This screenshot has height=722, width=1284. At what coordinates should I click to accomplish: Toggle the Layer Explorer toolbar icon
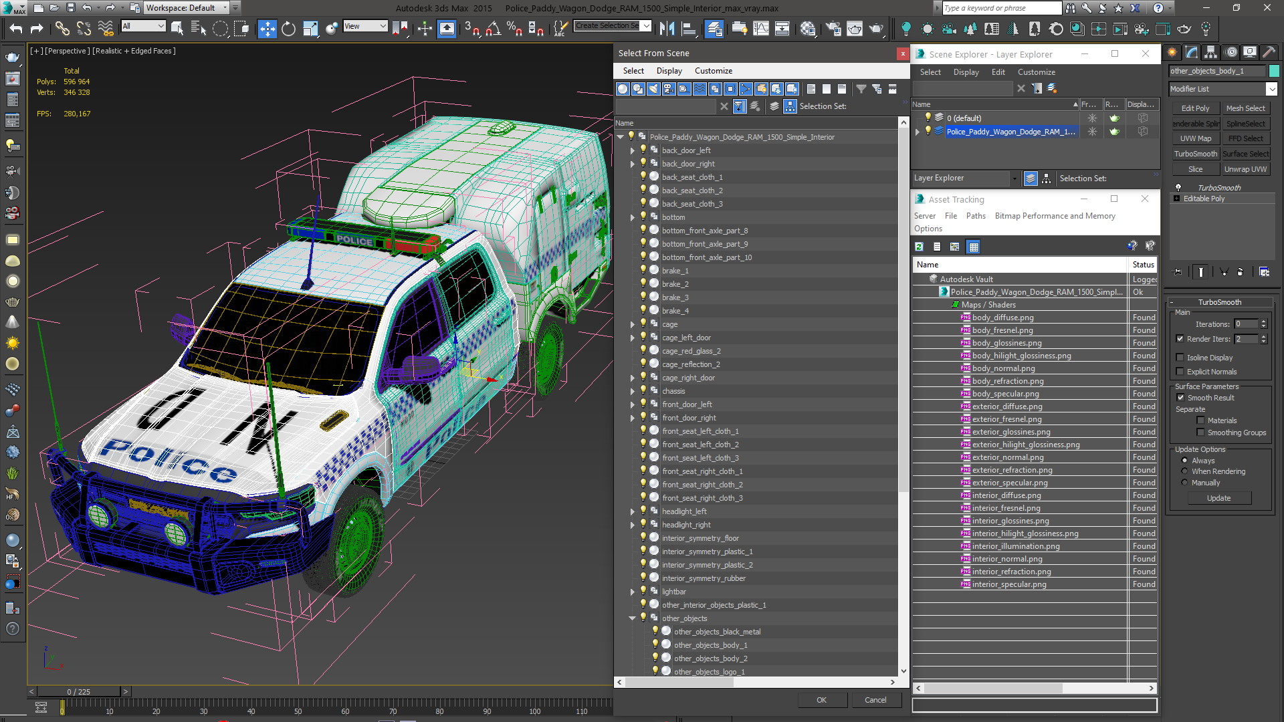pos(714,28)
